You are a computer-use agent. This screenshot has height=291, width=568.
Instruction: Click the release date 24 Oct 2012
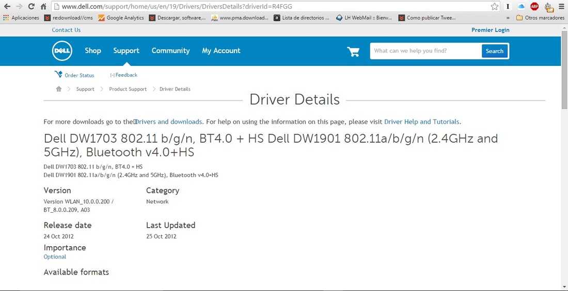point(59,236)
